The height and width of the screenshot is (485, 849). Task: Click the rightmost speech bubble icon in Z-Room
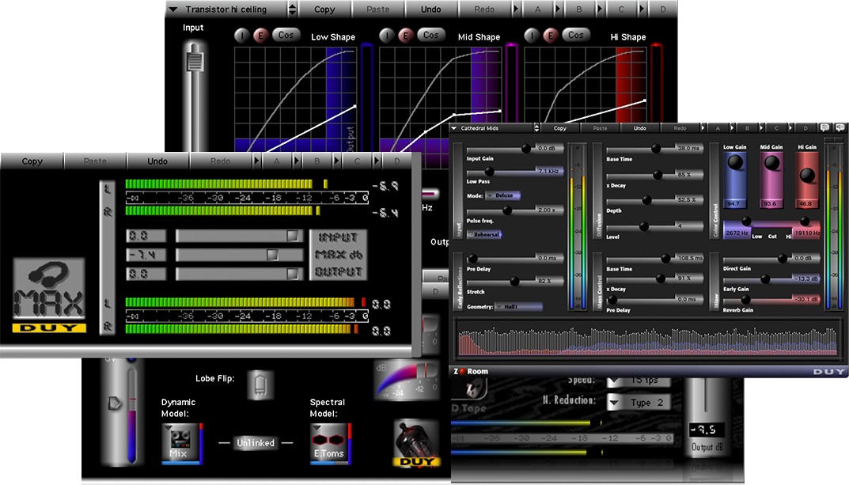click(x=841, y=127)
